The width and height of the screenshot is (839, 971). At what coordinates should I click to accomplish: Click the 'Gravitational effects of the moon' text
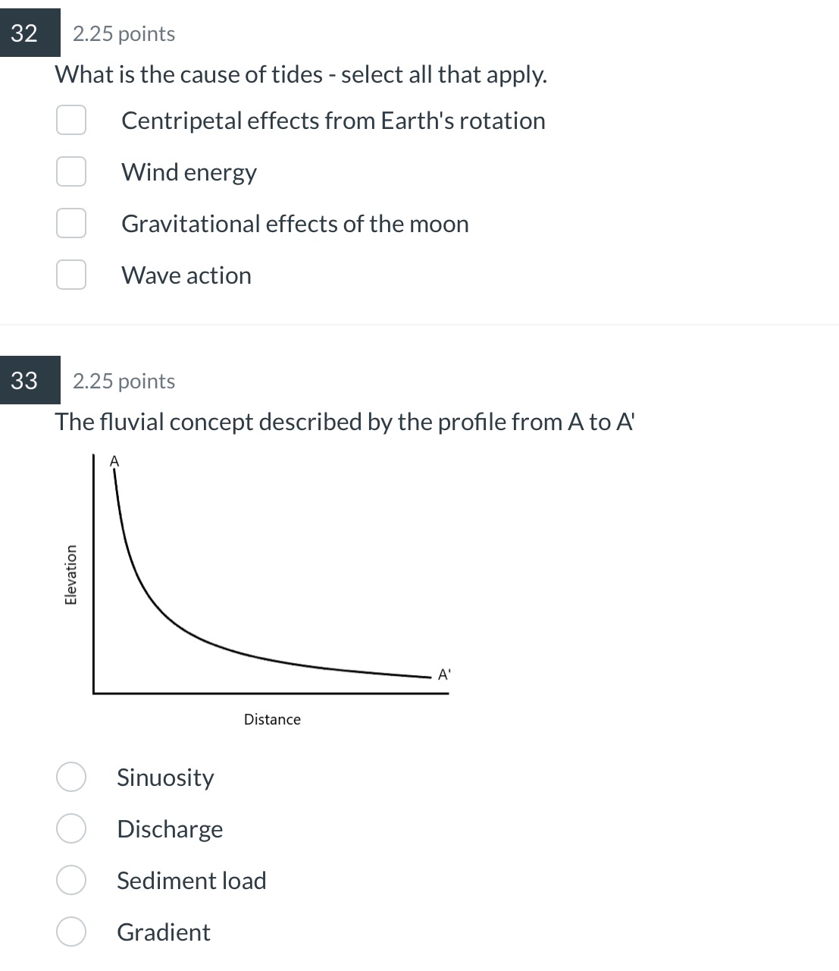pyautogui.click(x=295, y=224)
